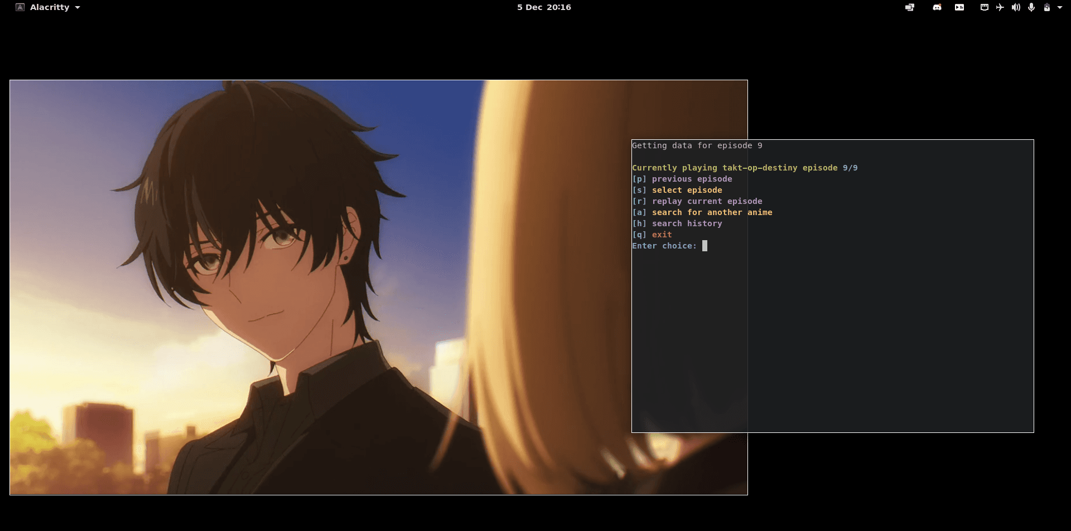The width and height of the screenshot is (1071, 531).
Task: Select 'search for another anime' option
Action: 712,212
